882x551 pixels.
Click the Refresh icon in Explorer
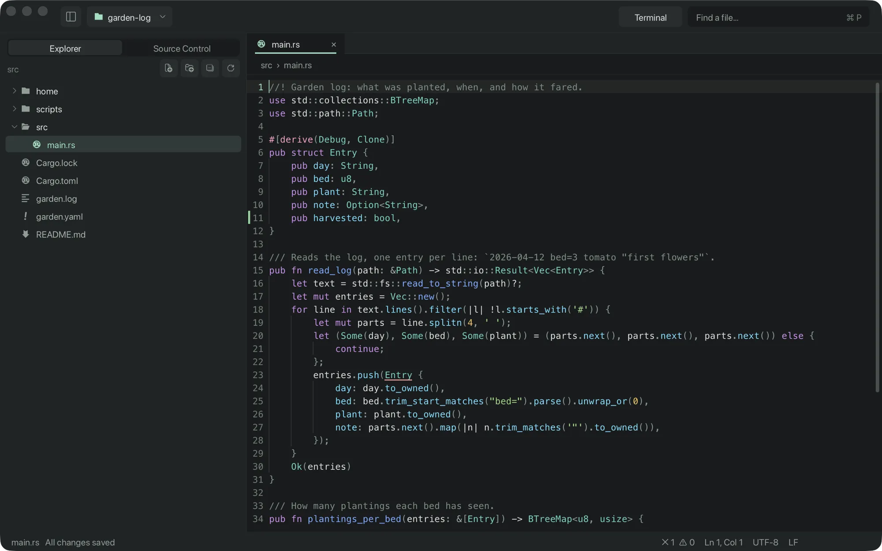pos(231,68)
